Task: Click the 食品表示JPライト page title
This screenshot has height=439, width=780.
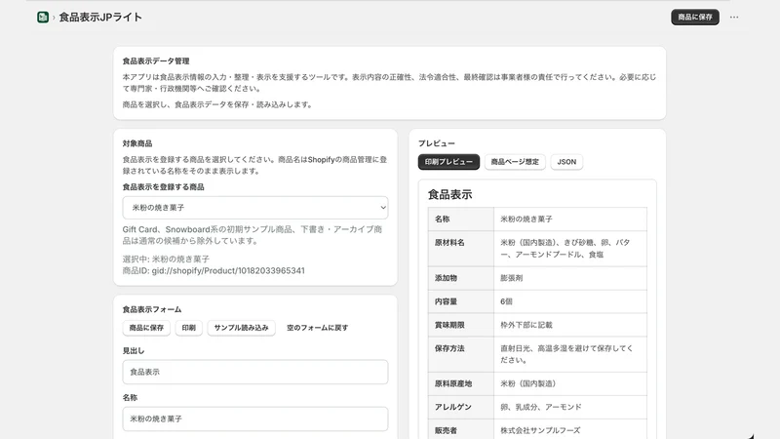Action: pyautogui.click(x=100, y=18)
